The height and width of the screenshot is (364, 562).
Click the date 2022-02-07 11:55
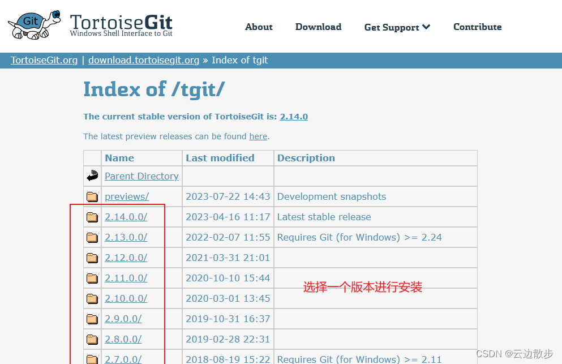pyautogui.click(x=228, y=237)
